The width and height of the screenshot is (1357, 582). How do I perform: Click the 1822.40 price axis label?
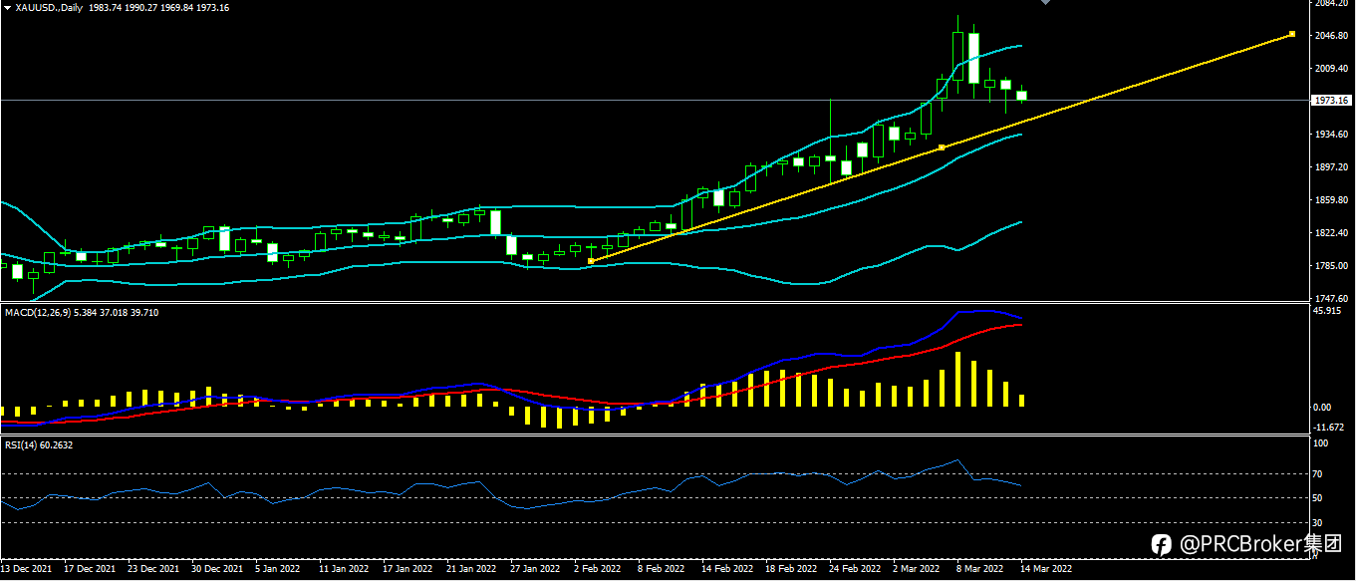coord(1332,233)
